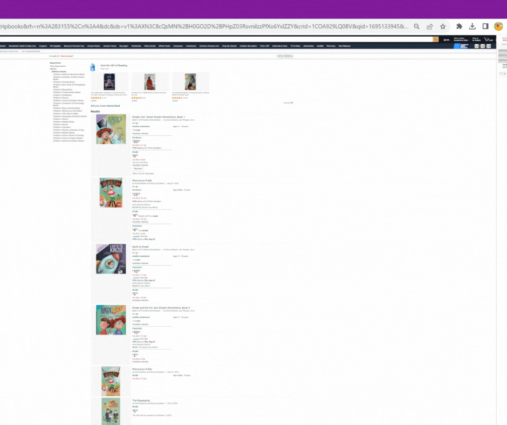Open the Chrome profile avatar
Viewport: 507px width, 425px height.
[498, 26]
